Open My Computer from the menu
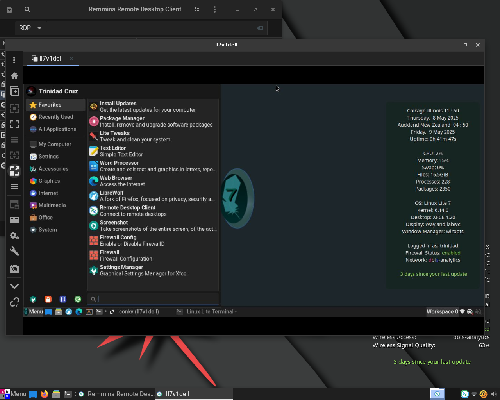500x400 pixels. coord(55,144)
